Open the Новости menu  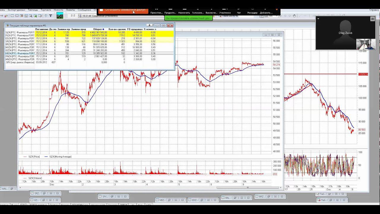(58, 10)
